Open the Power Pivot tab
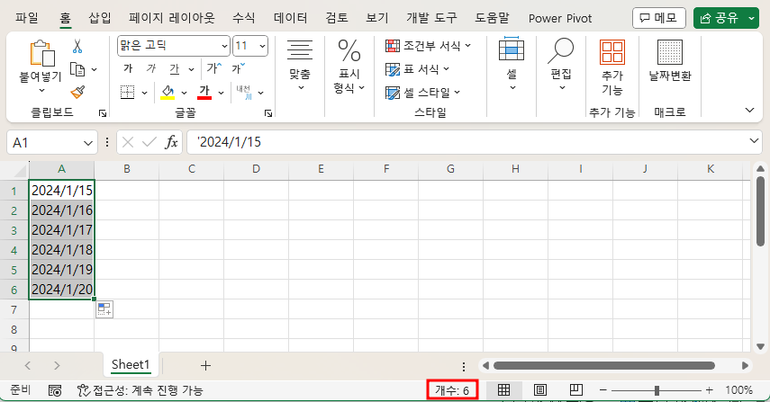The width and height of the screenshot is (770, 402). click(x=560, y=19)
